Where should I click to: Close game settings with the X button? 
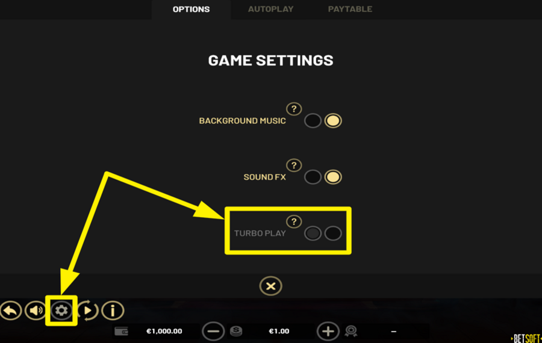tap(270, 286)
